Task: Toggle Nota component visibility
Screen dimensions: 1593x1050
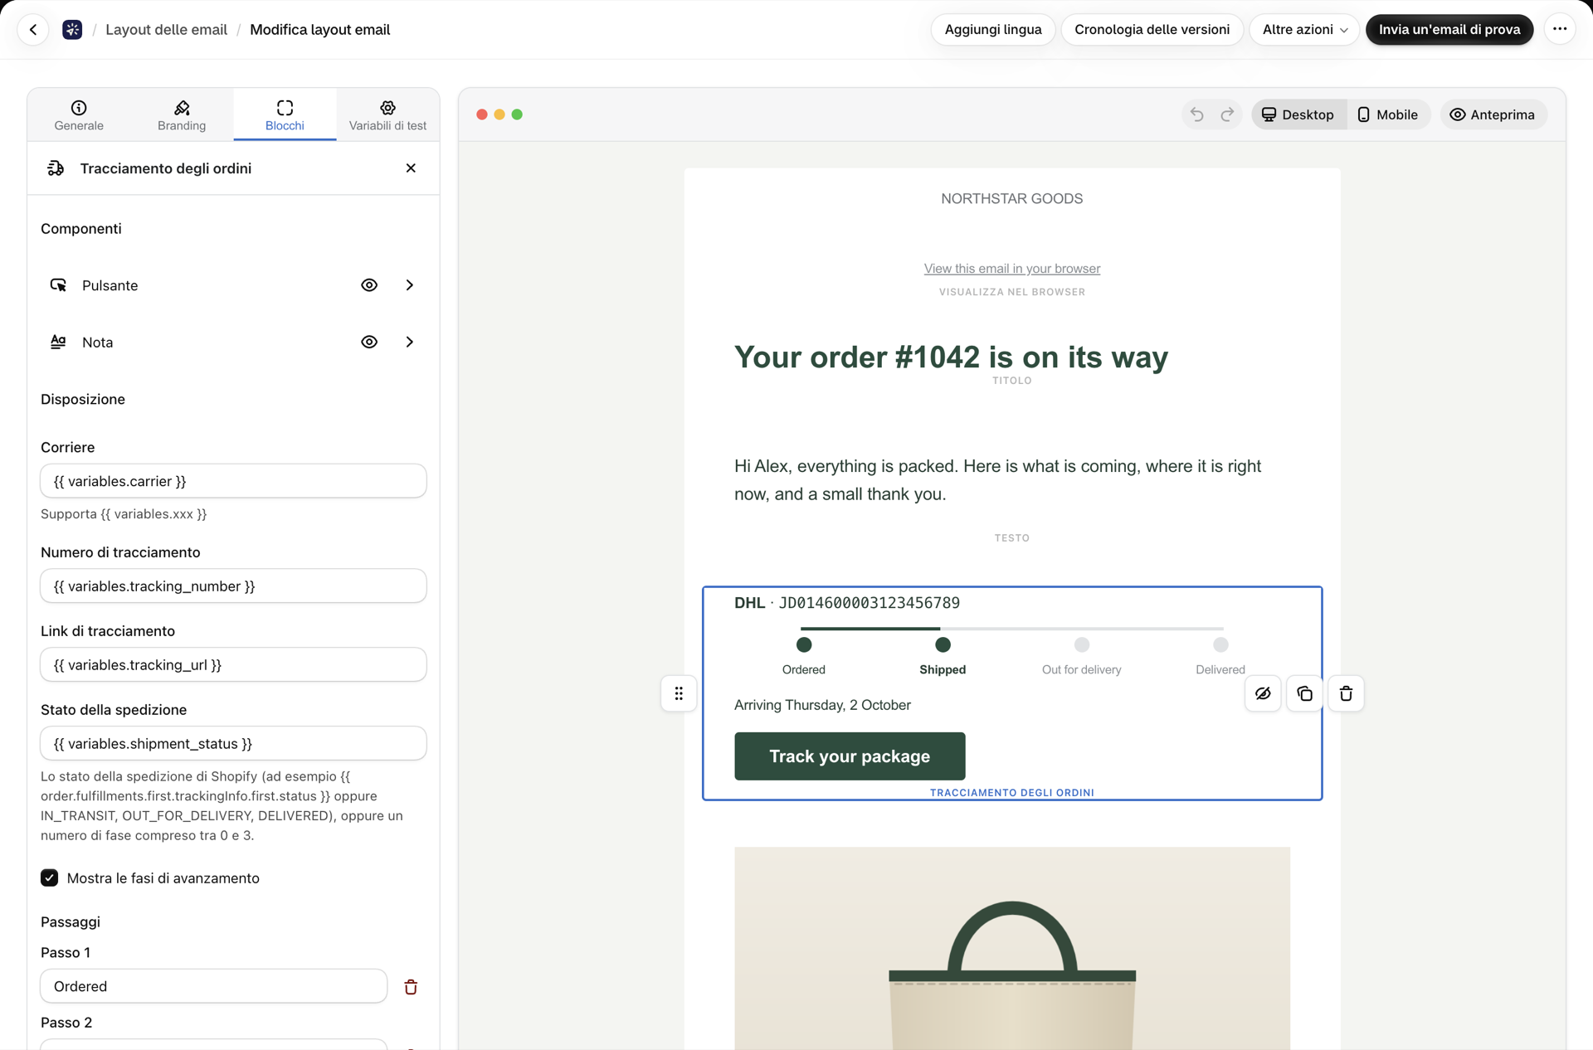Action: click(x=369, y=342)
